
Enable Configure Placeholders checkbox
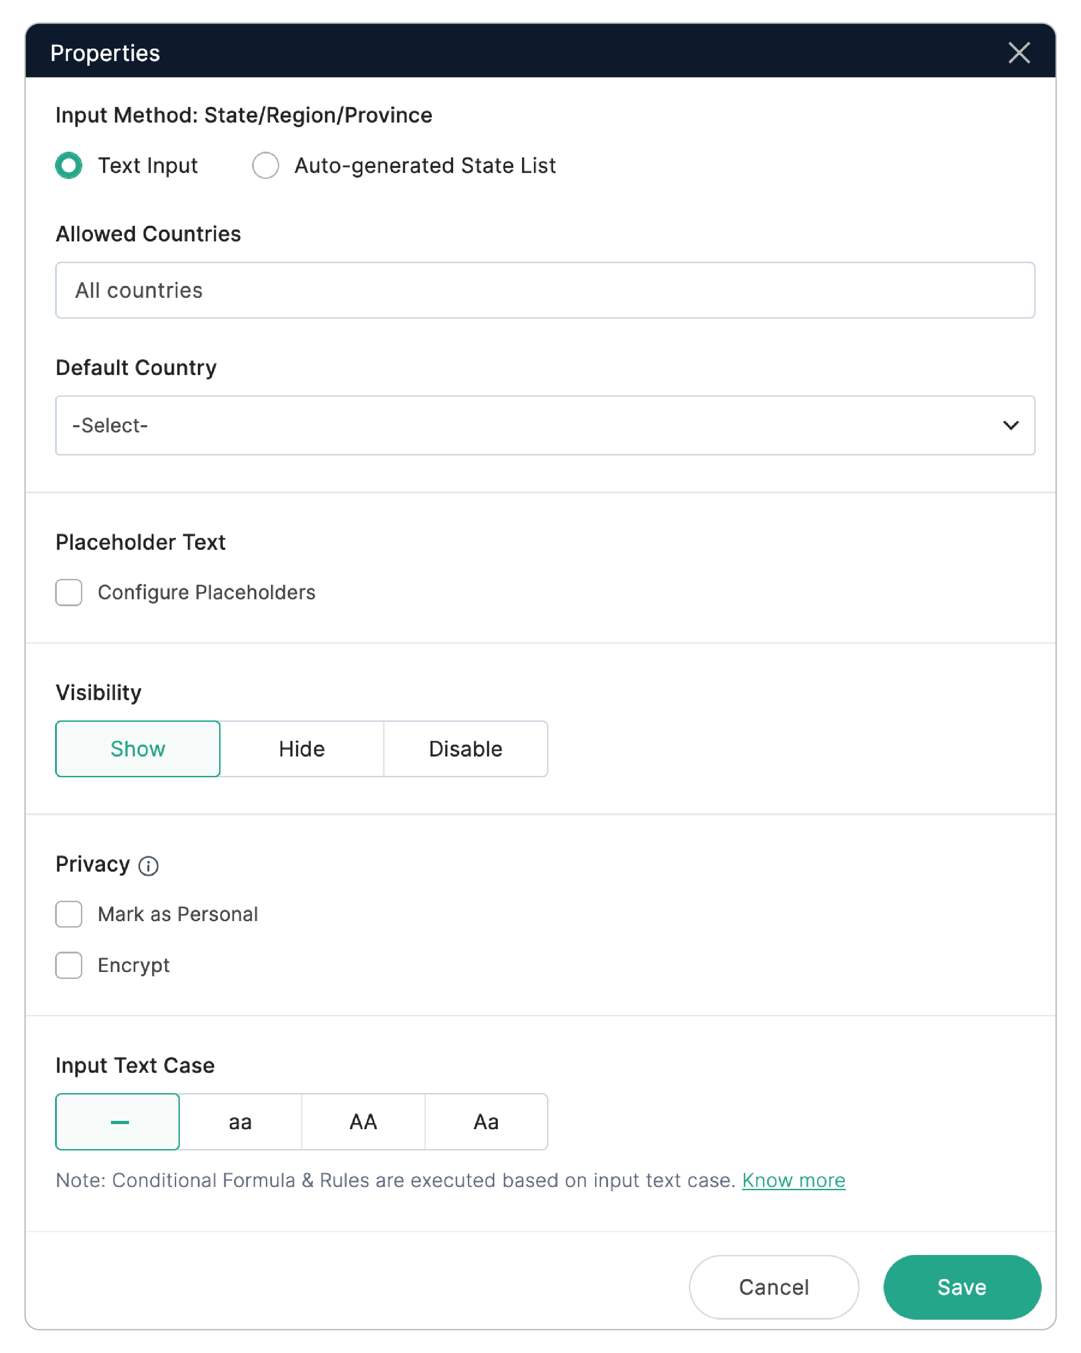tap(69, 592)
